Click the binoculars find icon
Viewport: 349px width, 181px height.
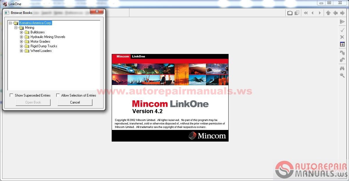(x=342, y=68)
